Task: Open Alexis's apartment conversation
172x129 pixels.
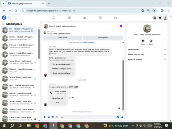Action: coord(19,119)
